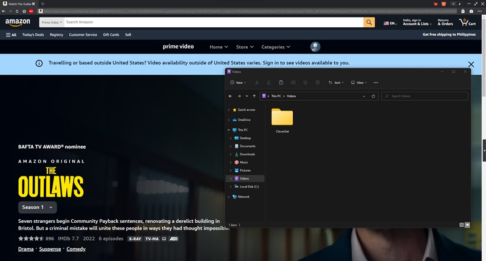
Task: Select Pictures in Explorer tree
Action: [245, 171]
